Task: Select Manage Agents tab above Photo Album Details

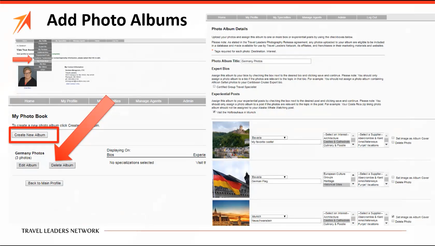Action: (x=312, y=17)
